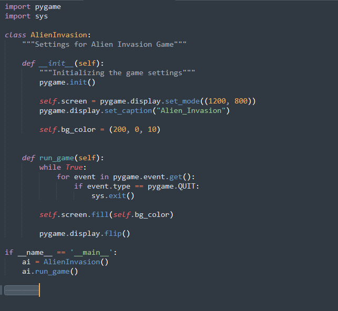Screen dimensions: 338x311
Task: Click 'for event in pygame.event.get()' line
Action: pyautogui.click(x=126, y=177)
